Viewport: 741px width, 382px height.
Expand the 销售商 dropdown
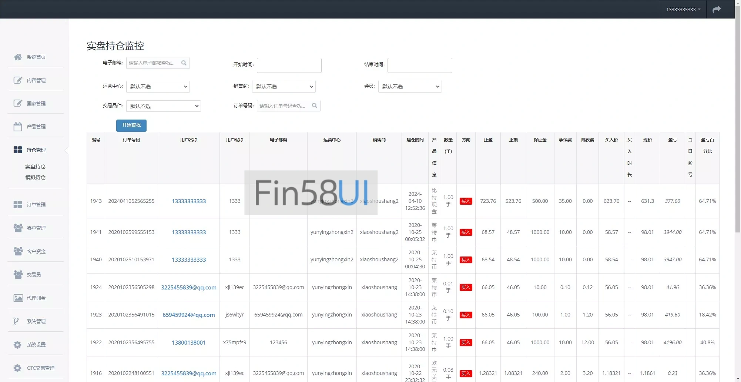(x=284, y=87)
